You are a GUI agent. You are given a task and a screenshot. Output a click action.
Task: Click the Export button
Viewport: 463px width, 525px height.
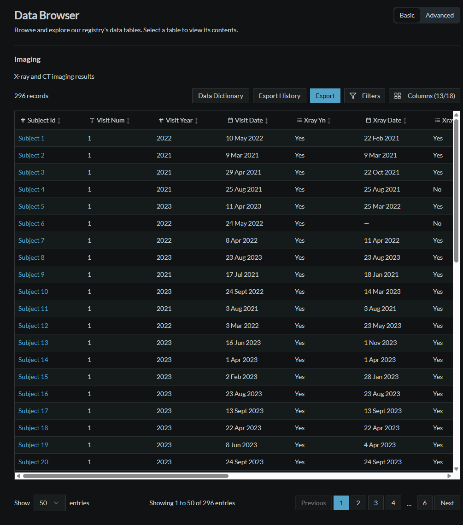tap(325, 96)
